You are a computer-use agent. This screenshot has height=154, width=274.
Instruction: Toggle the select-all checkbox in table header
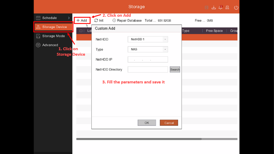81,31
